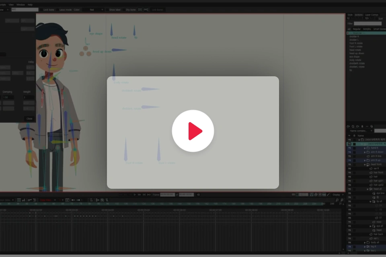Click the current Frame number field
Screen dimensions: 386x257
pos(167,194)
